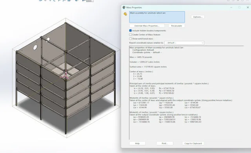Click the 'Lyy = 9703293.80' inertia value
The width and height of the screenshot is (251, 153).
(167, 105)
